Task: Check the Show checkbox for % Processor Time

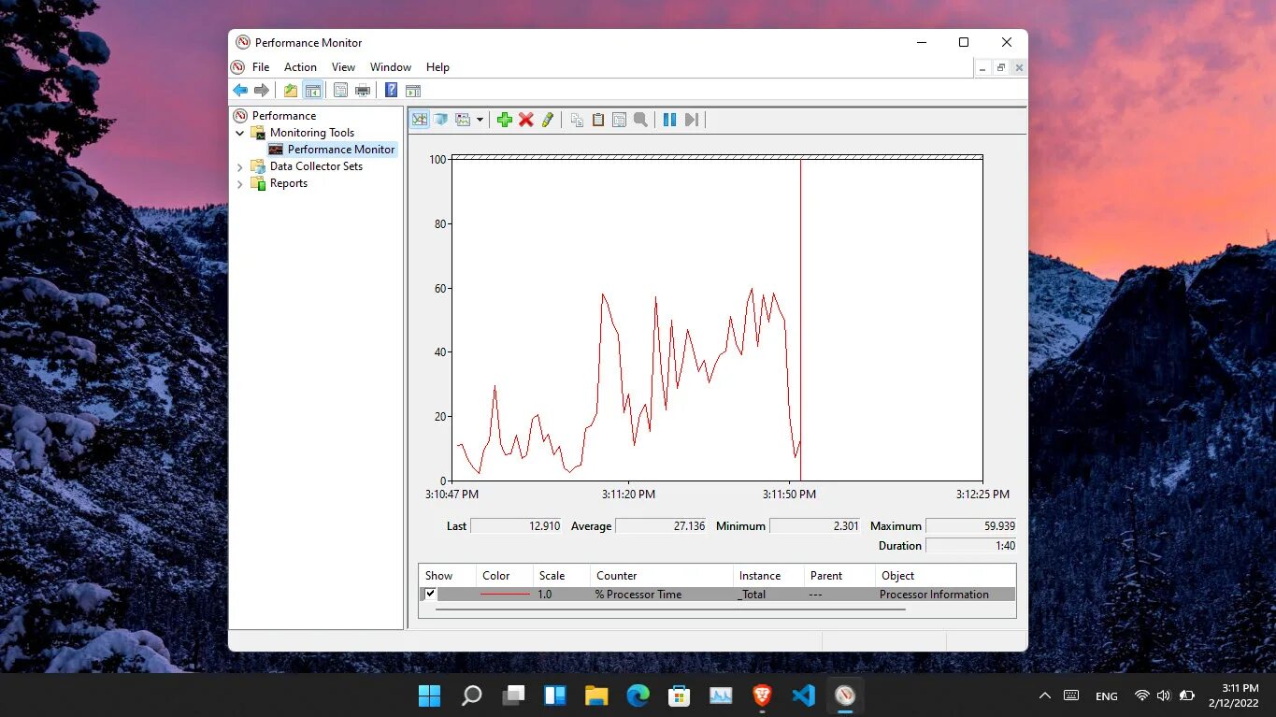Action: coord(429,594)
